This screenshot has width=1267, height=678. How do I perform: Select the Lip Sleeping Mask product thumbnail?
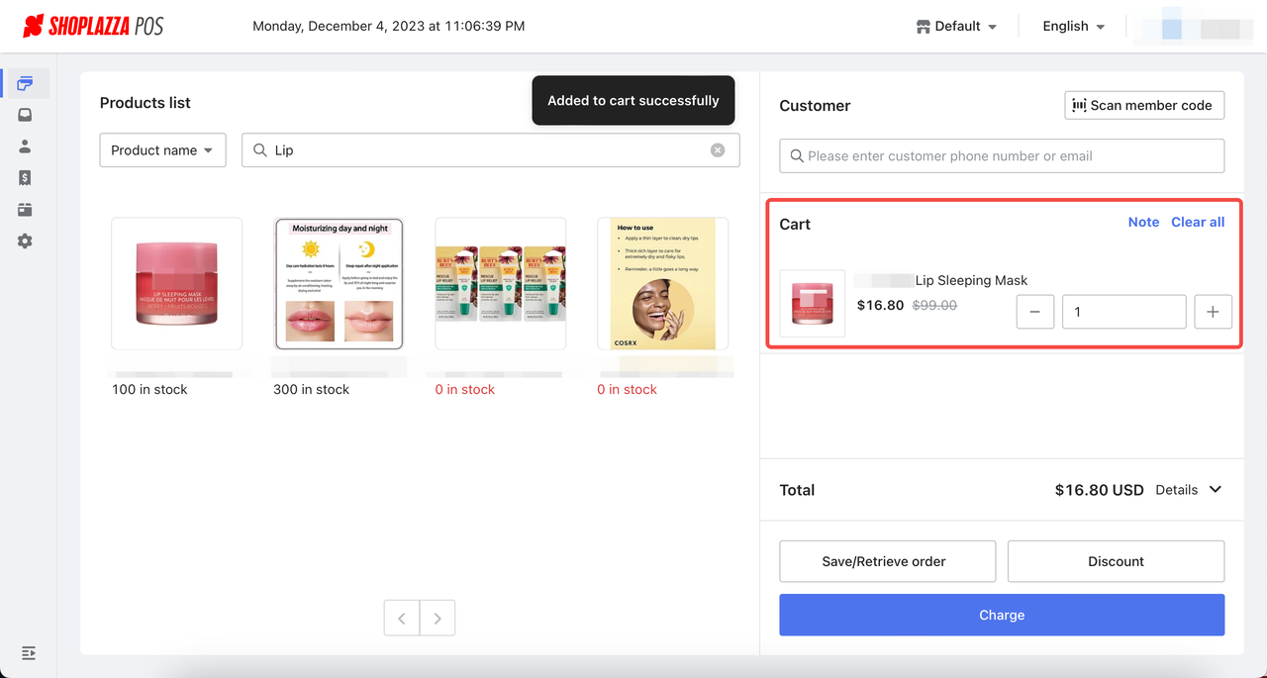coord(176,283)
